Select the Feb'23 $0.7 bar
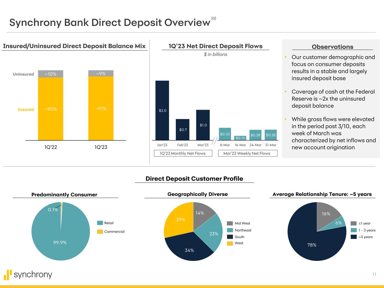Screen dimensions: 384x288 pos(183,129)
